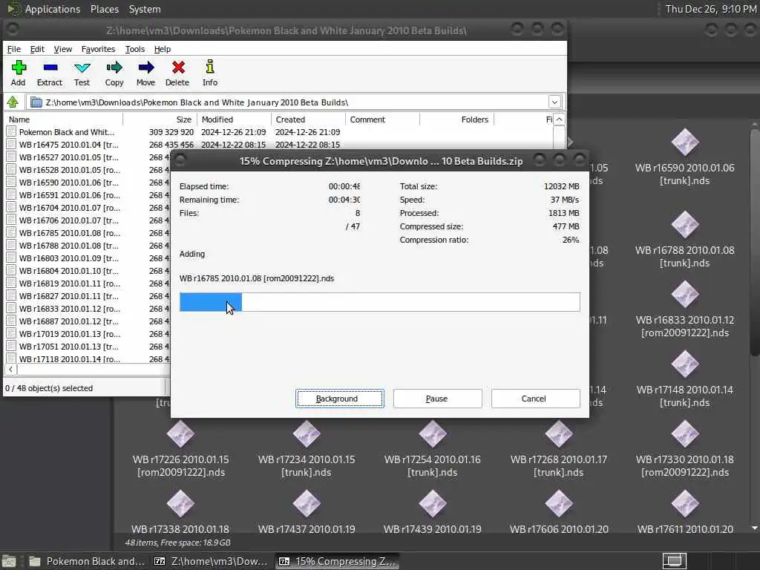Click the Extract toolbar icon
Image resolution: width=760 pixels, height=570 pixels.
50,73
